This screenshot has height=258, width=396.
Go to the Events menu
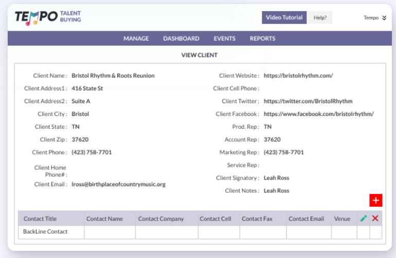225,38
